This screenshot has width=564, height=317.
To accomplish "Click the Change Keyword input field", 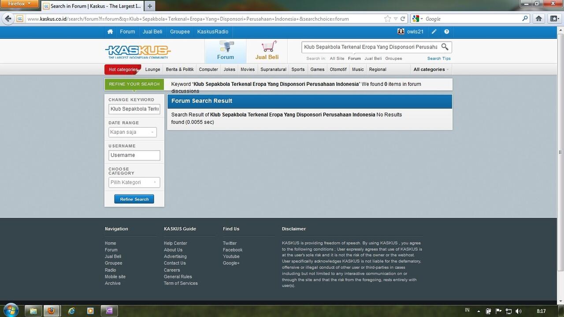I will [x=134, y=109].
